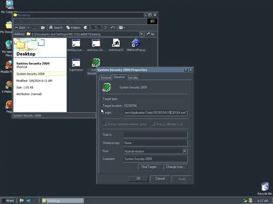The width and height of the screenshot is (273, 204).
Task: Click the yellow tray icon beside clock
Action: point(250,201)
